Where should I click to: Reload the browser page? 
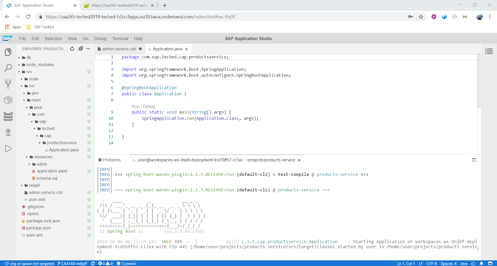point(28,17)
